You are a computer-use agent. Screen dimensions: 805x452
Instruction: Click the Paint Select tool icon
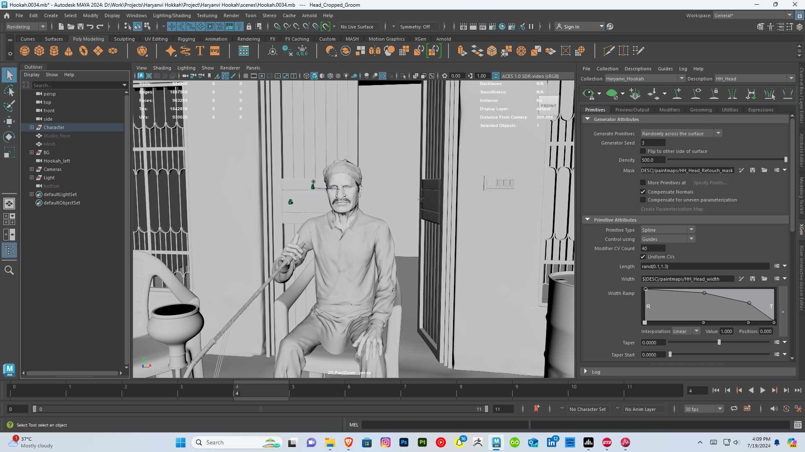tap(9, 106)
